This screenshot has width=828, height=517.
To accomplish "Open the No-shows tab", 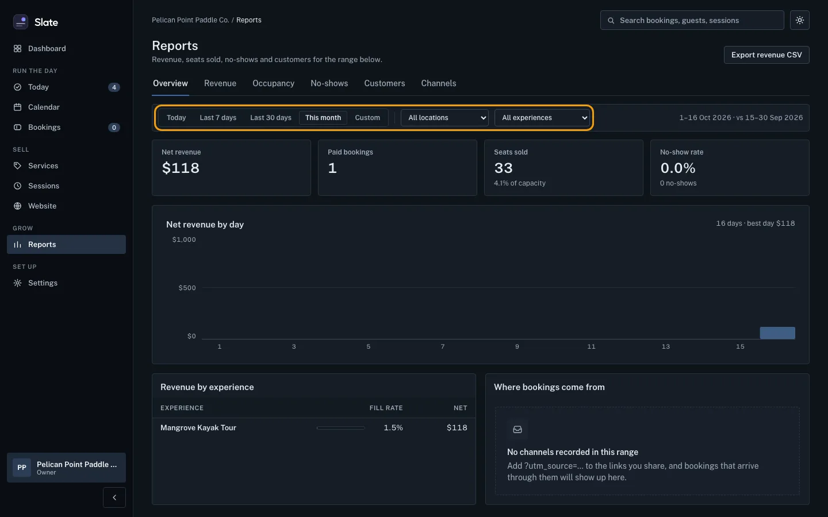I will (x=329, y=83).
